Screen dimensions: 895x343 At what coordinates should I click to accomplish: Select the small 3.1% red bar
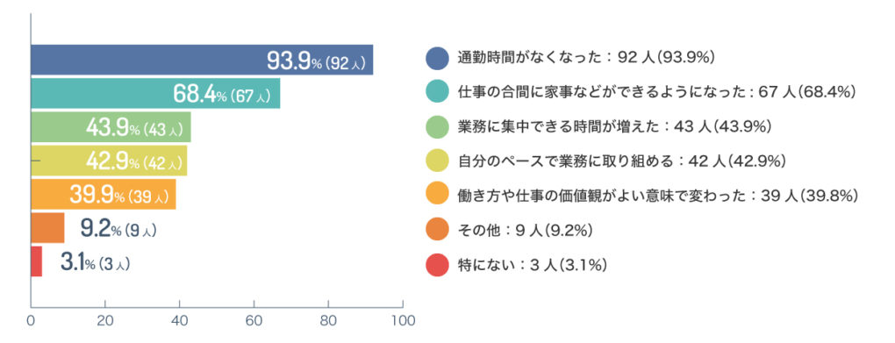pos(36,261)
